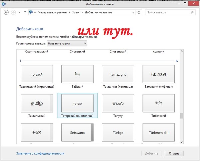Click label 'Тамазигхт (тифинаг)'
The height and width of the screenshot is (161, 200).
click(159, 87)
